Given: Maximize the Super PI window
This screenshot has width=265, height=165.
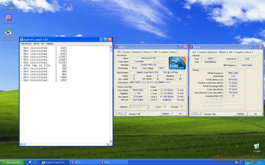Looking at the screenshot, I should click(106, 40).
